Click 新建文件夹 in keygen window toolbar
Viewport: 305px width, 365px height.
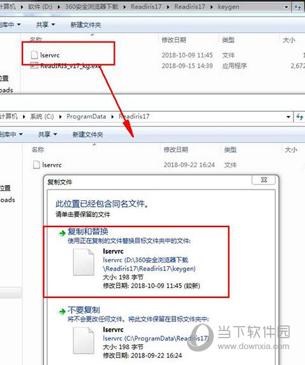pyautogui.click(x=86, y=25)
